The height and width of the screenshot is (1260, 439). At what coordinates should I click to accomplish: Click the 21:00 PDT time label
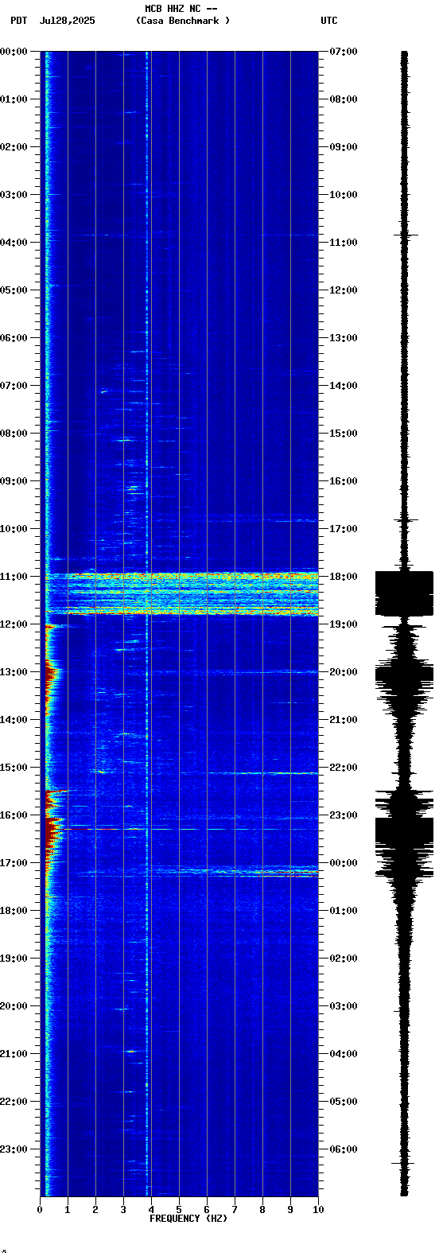click(14, 1054)
